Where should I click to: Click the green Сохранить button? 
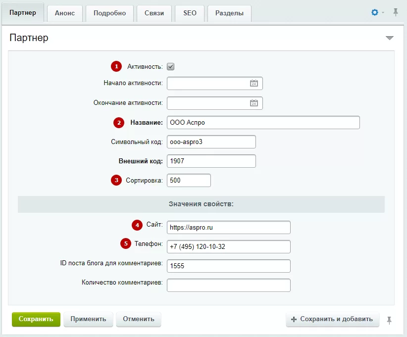point(36,319)
